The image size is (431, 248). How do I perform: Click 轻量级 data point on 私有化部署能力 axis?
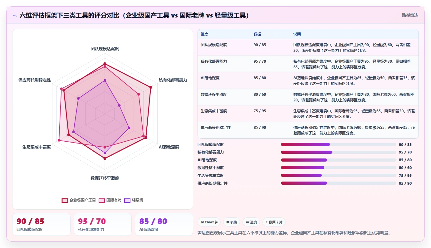click(120, 105)
